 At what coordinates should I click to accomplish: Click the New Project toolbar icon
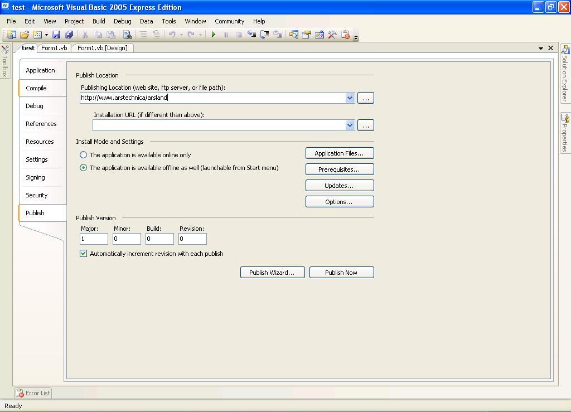click(11, 35)
